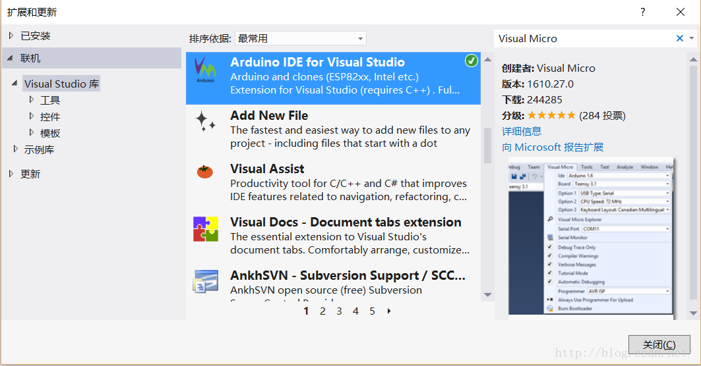The image size is (701, 366).
Task: Click the (284 投票) vote count
Action: [x=602, y=116]
